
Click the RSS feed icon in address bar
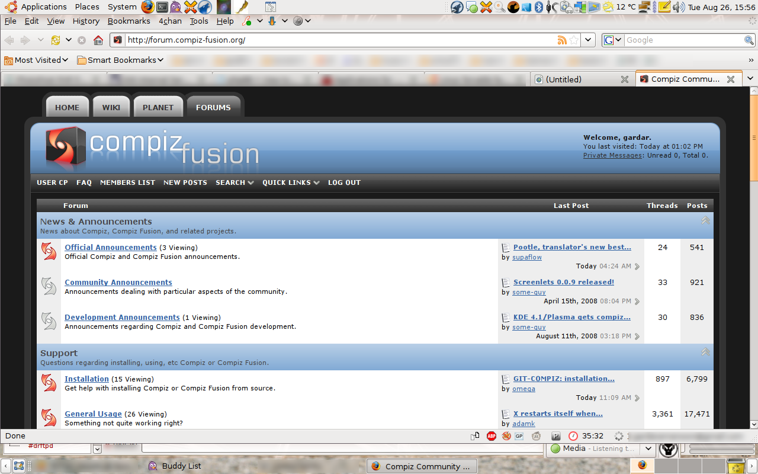[561, 40]
